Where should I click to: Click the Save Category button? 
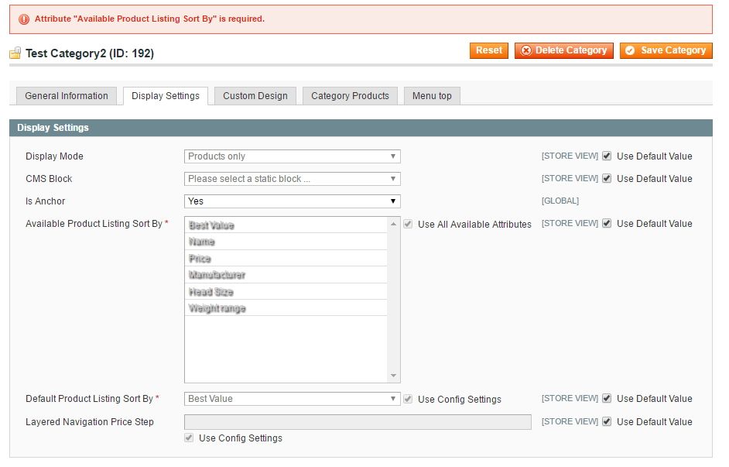click(666, 50)
